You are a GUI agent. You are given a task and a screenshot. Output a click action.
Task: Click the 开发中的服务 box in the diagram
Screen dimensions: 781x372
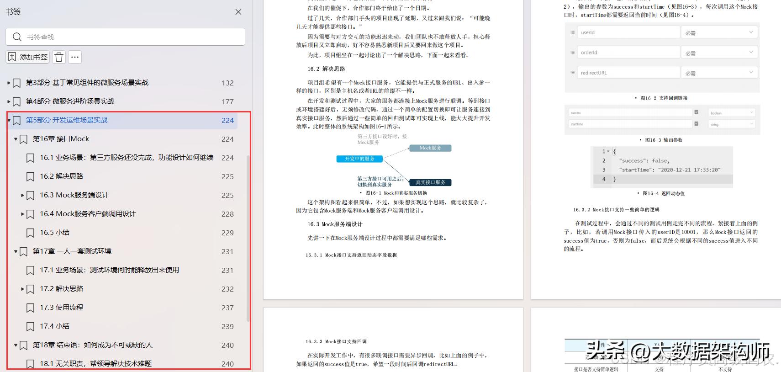click(x=359, y=159)
